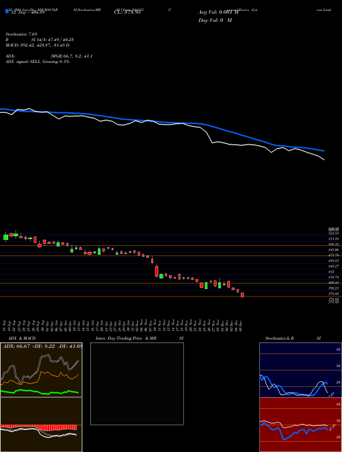
Task: Click the 'Day Vol: 0 M' readout
Action: pos(215,21)
